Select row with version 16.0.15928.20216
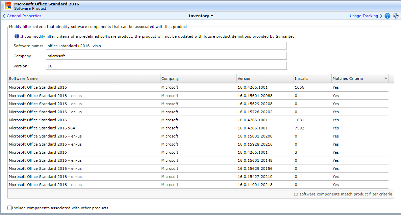 tap(198, 144)
